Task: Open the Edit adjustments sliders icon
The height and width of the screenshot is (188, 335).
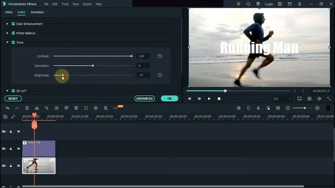Action: click(x=106, y=108)
